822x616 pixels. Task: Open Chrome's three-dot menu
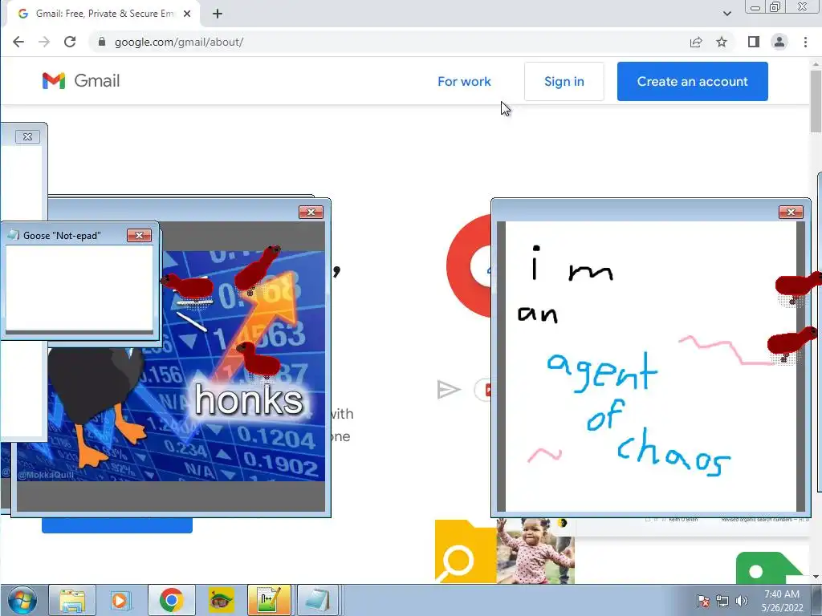805,42
